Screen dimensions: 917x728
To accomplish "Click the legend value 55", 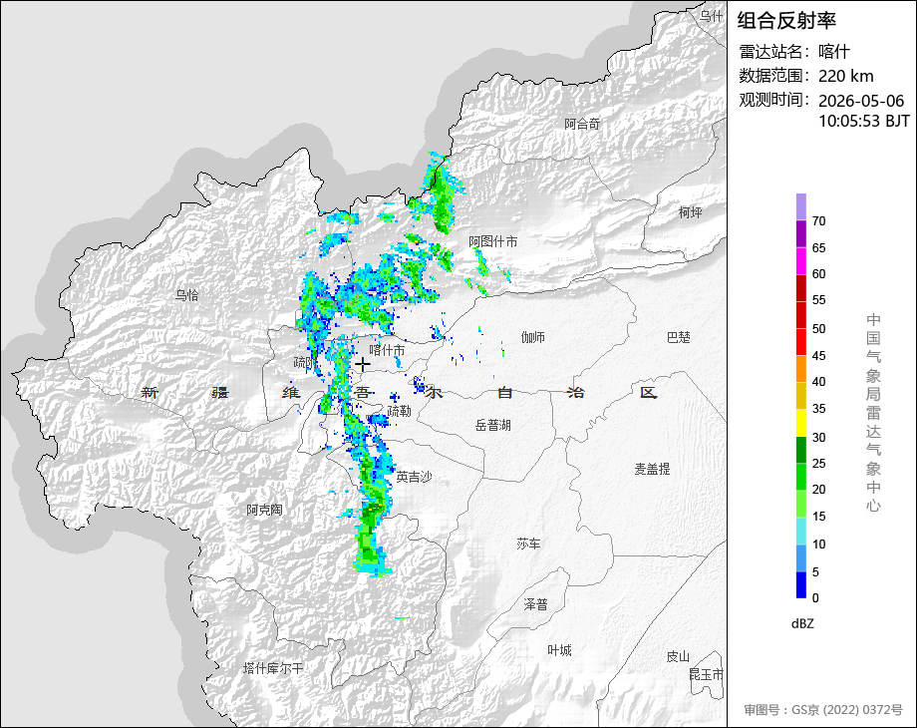I will [x=818, y=300].
